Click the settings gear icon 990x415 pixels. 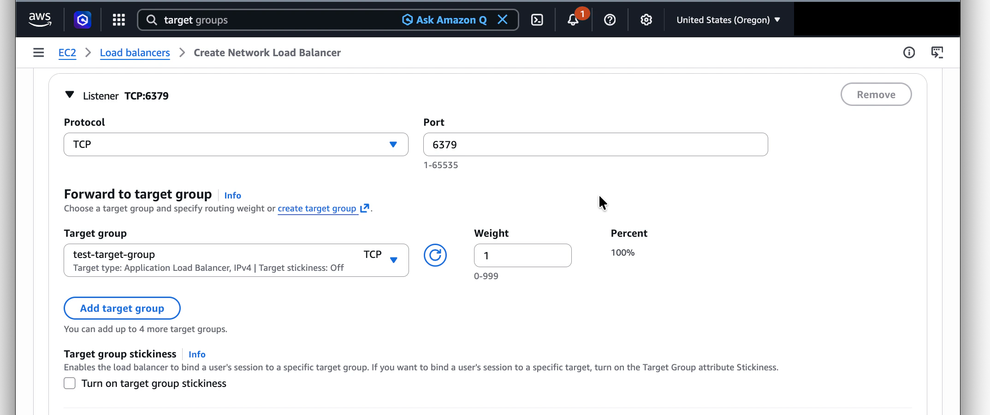pyautogui.click(x=646, y=19)
